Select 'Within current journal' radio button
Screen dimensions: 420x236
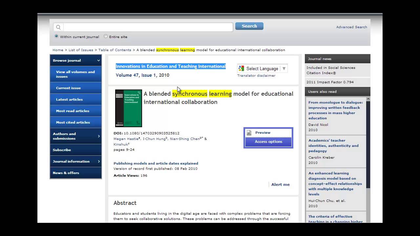(x=56, y=36)
